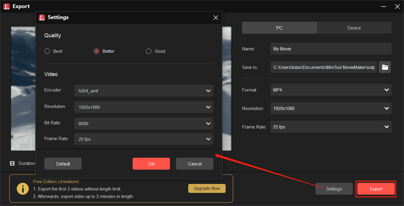The width and height of the screenshot is (404, 206).
Task: Switch to the PC tab
Action: [279, 28]
